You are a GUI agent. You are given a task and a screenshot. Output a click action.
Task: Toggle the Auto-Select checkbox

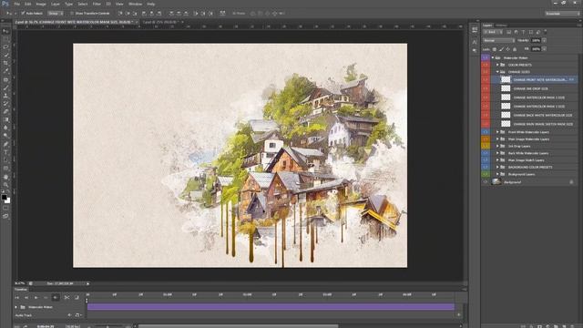pos(23,14)
